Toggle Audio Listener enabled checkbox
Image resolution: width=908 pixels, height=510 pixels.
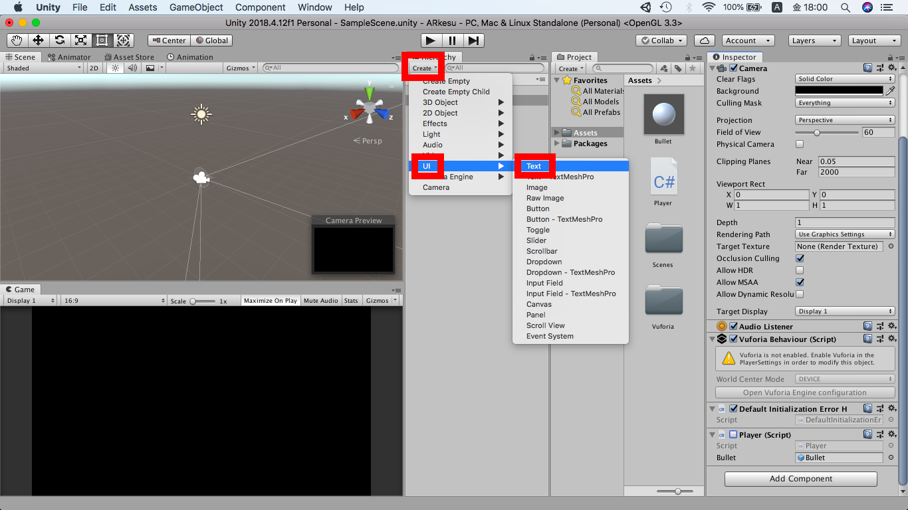734,326
